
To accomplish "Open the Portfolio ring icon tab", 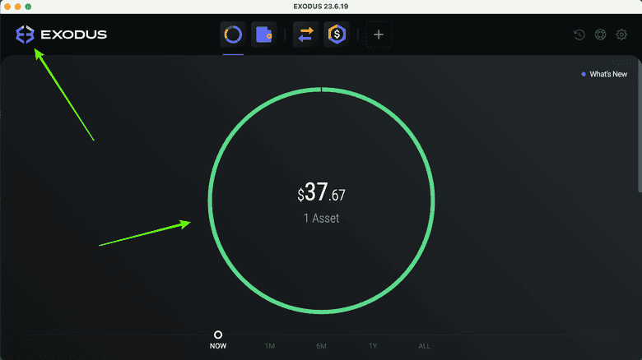I will [x=233, y=35].
